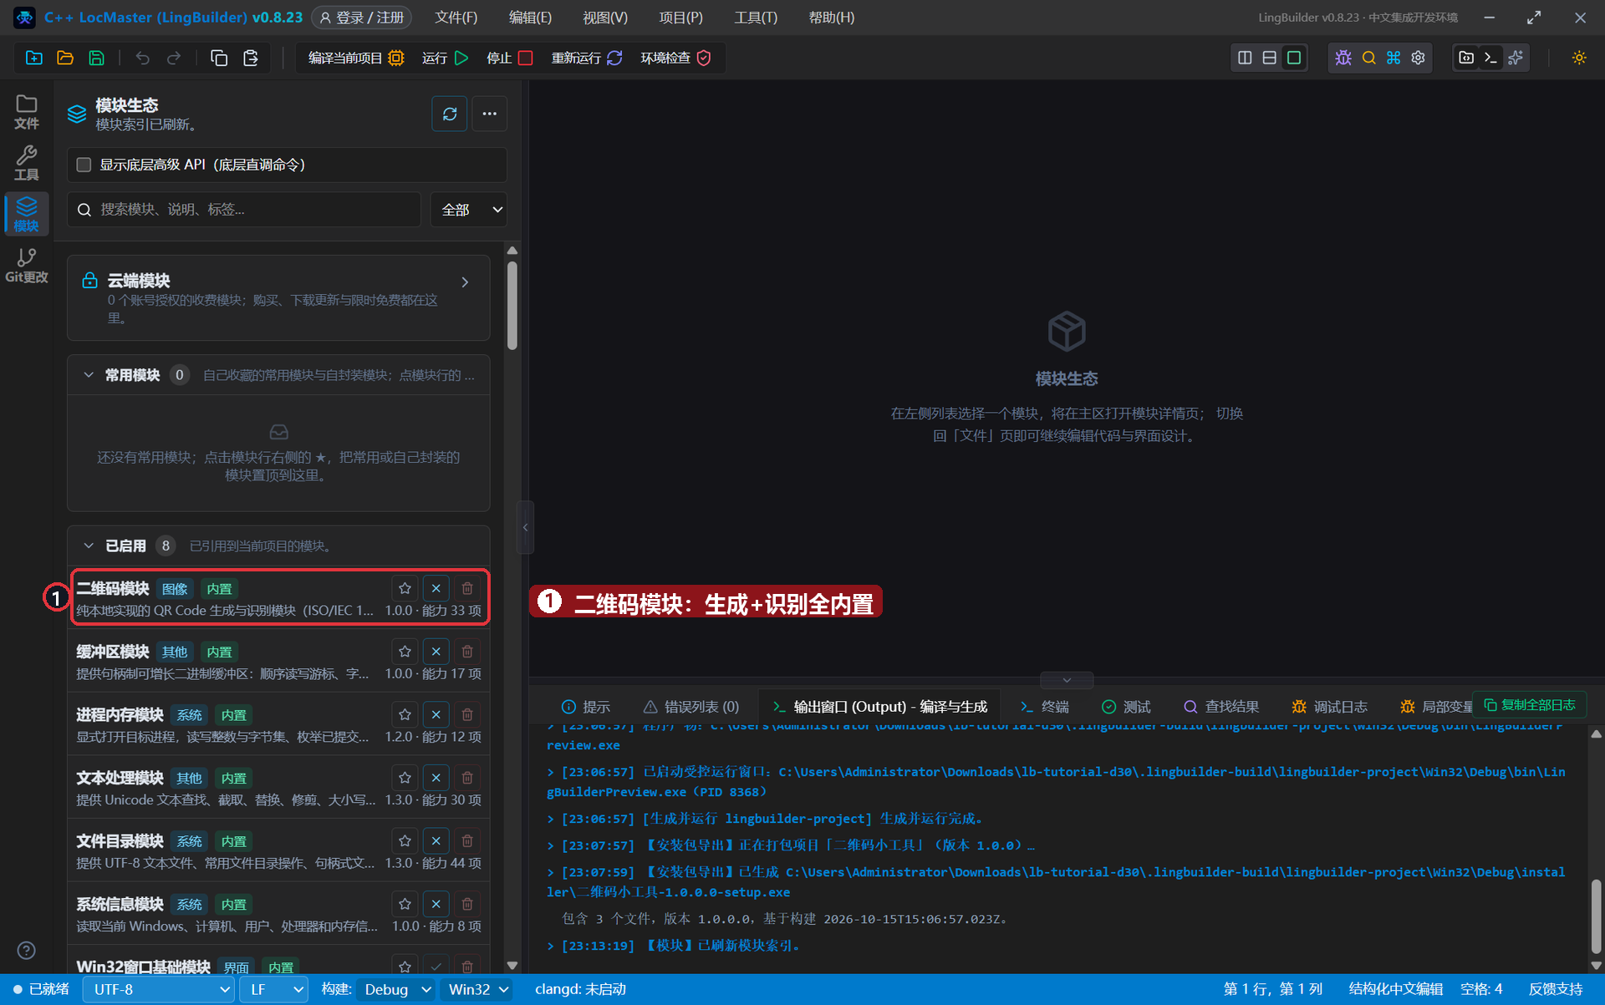Click the 登录 / 注册 button
Viewport: 1605px width, 1005px height.
click(362, 18)
